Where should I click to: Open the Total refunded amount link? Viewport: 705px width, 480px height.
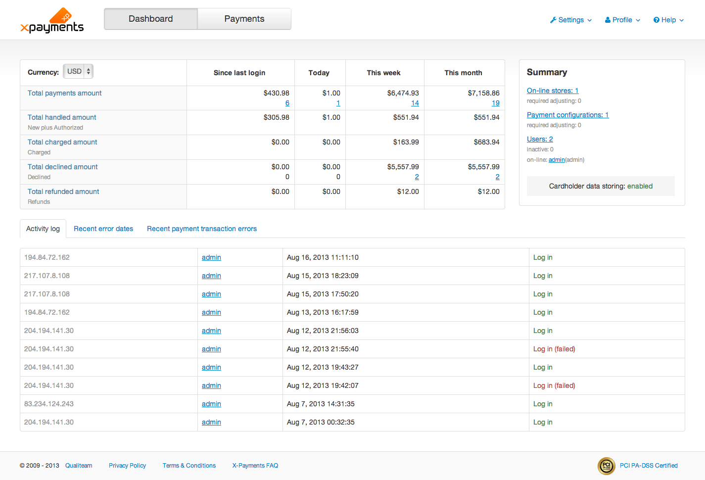[x=63, y=192]
